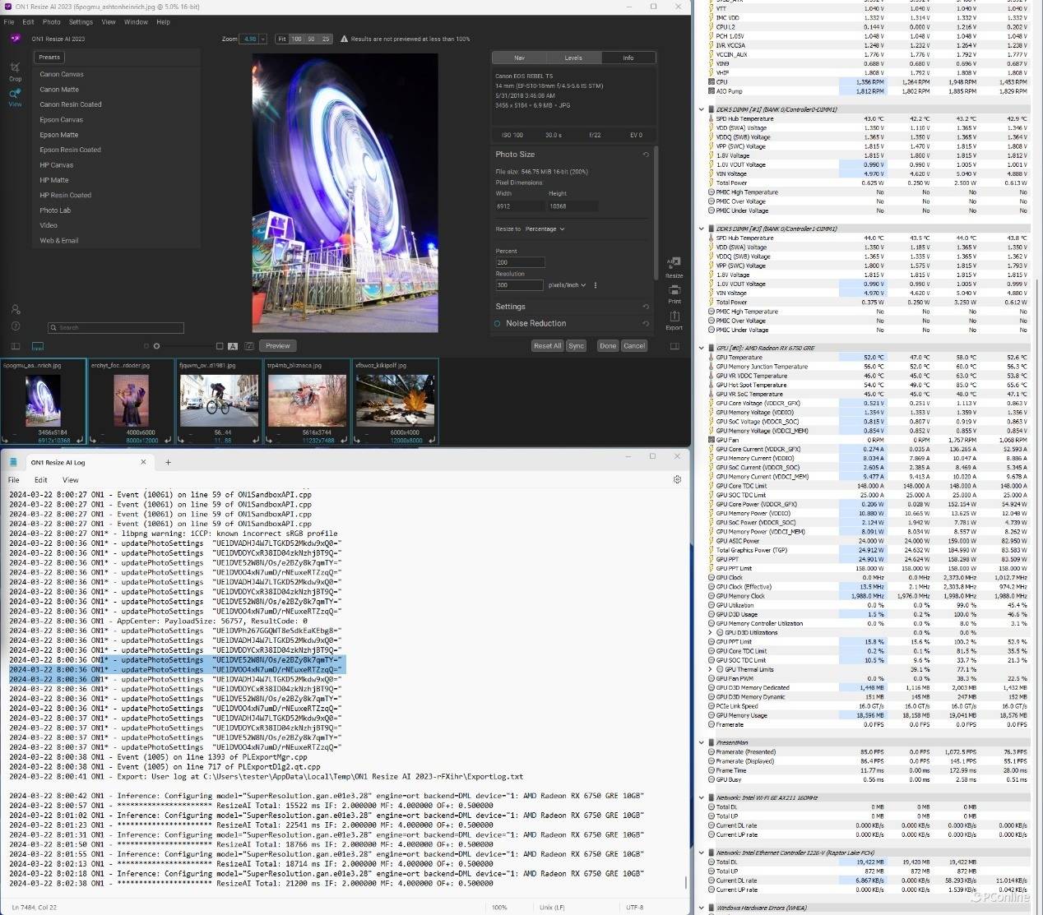Switch to the Levels tab

pyautogui.click(x=573, y=58)
